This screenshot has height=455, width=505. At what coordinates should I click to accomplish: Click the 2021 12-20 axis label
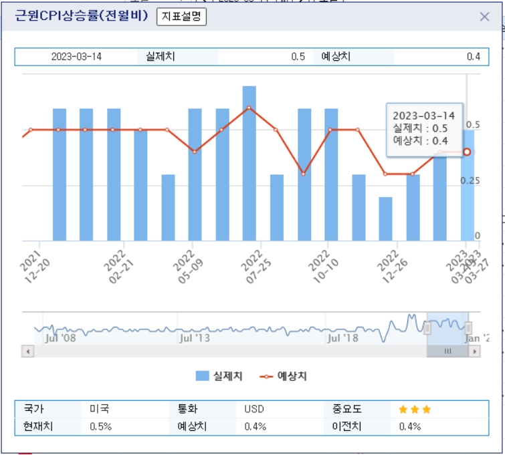[x=35, y=267]
